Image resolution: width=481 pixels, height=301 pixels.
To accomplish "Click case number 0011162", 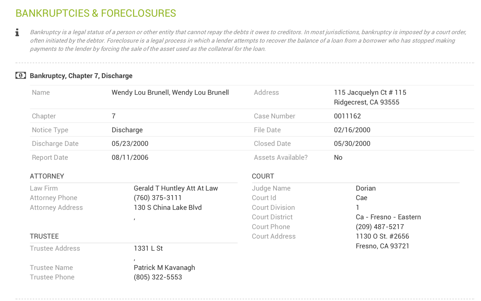I will (347, 116).
